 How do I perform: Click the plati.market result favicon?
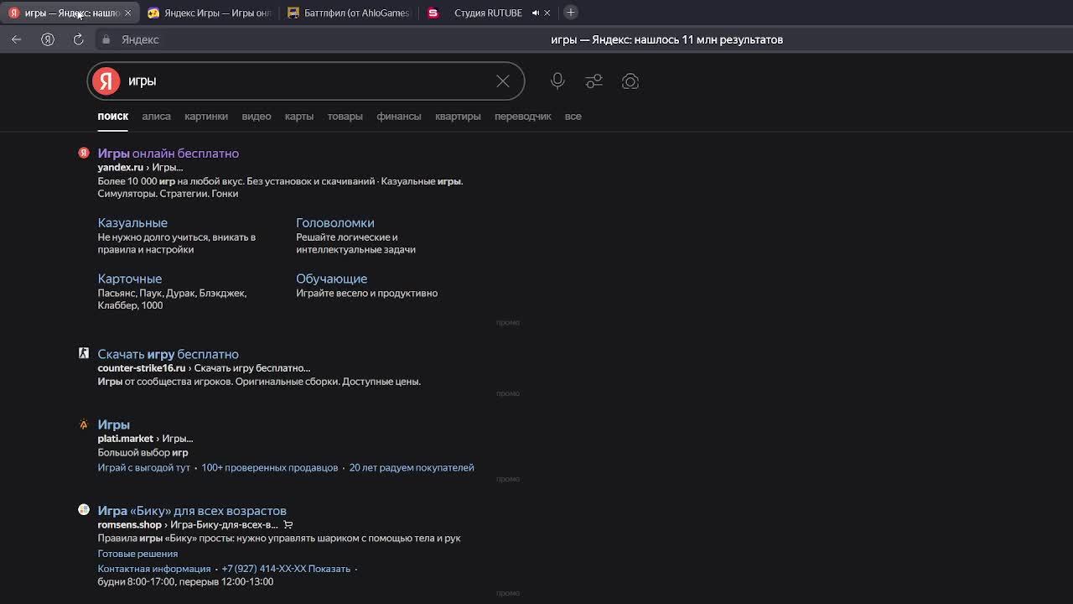[x=84, y=424]
